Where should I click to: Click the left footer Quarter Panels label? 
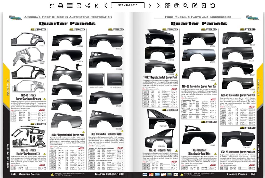(x=29, y=174)
